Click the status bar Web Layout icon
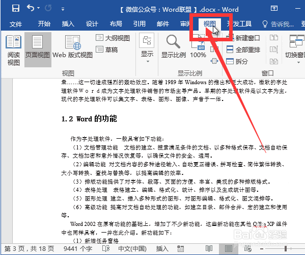Image resolution: width=305 pixels, height=255 pixels. pyautogui.click(x=247, y=249)
